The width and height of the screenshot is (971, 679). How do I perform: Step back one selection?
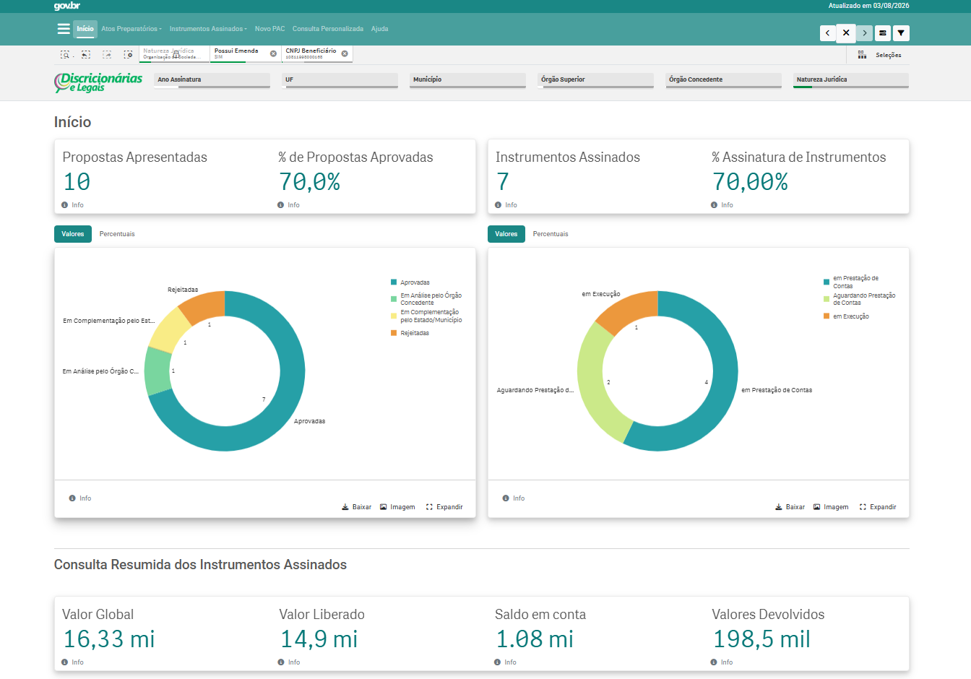point(86,55)
